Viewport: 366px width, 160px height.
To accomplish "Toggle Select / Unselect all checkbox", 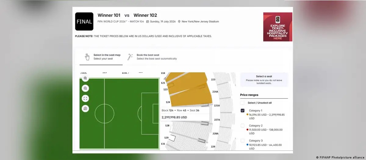I will coord(242,103).
